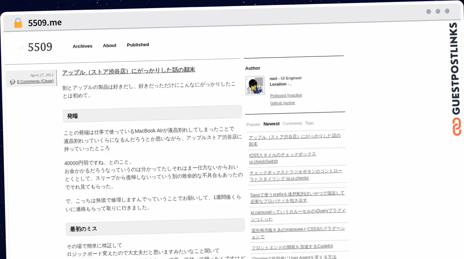Image resolution: width=464 pixels, height=259 pixels.
Task: Visit the Github (active) profile link
Action: click(283, 103)
